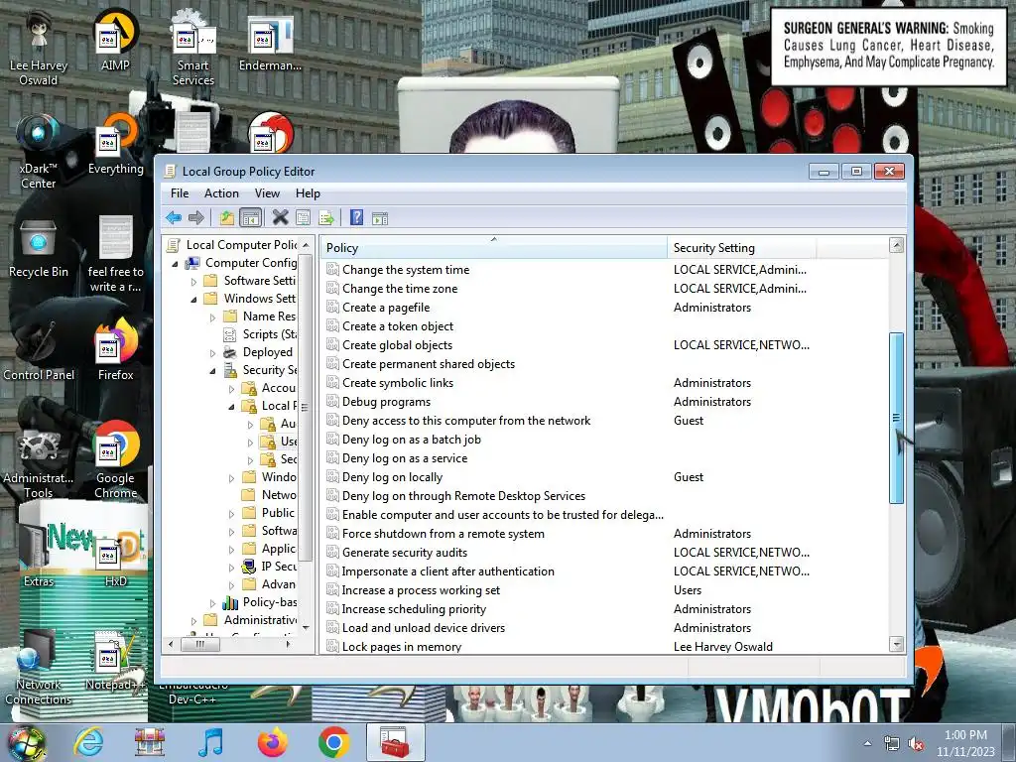Open the AIMP desktop icon
The image size is (1016, 762).
tap(115, 40)
